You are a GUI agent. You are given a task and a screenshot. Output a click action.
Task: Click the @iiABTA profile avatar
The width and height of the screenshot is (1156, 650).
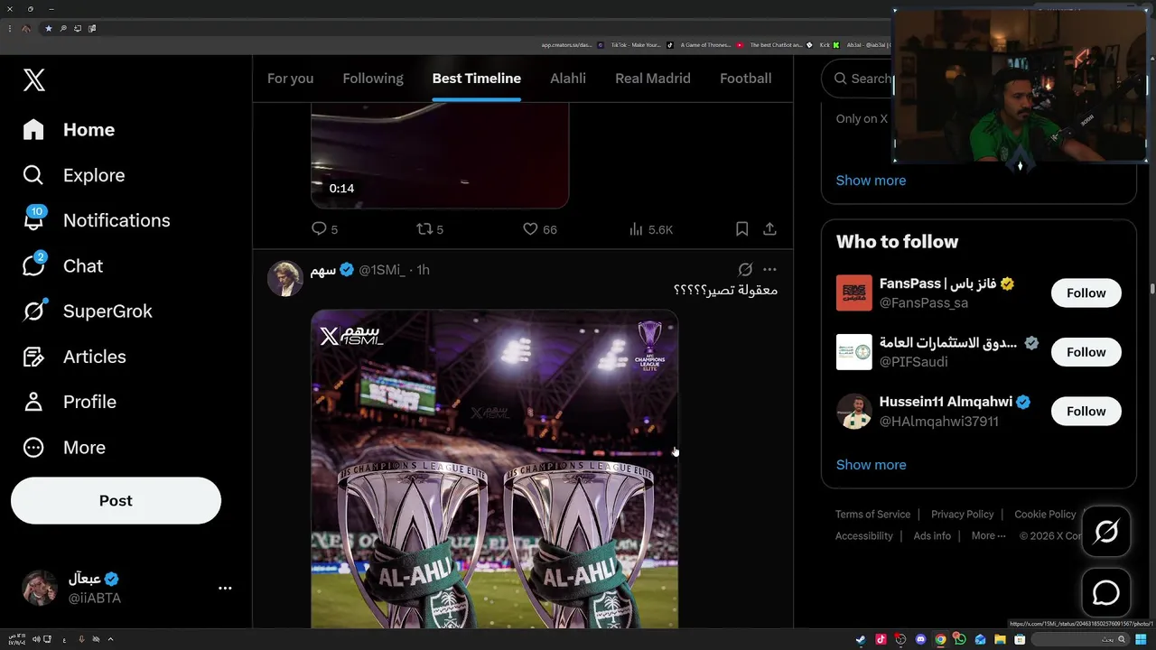point(40,588)
